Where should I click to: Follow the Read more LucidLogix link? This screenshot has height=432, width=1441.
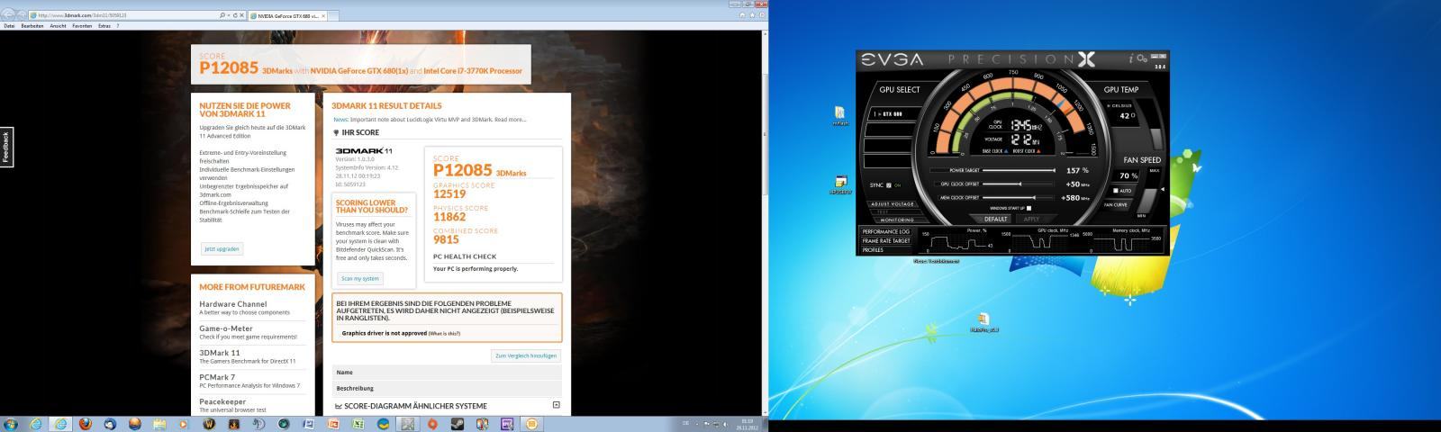pyautogui.click(x=510, y=119)
